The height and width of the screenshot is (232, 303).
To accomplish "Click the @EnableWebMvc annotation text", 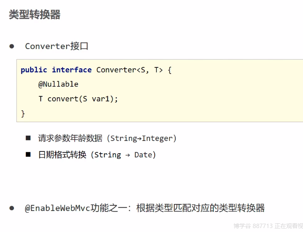I will click(57, 208).
